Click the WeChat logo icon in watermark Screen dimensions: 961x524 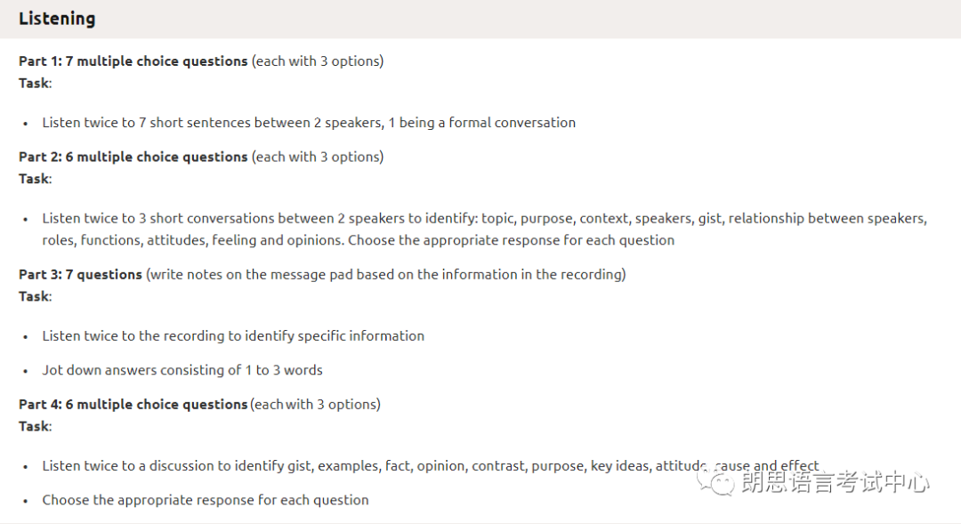(x=715, y=483)
